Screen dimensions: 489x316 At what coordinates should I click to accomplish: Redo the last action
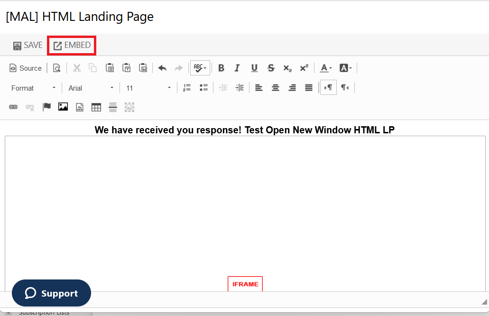pyautogui.click(x=179, y=68)
